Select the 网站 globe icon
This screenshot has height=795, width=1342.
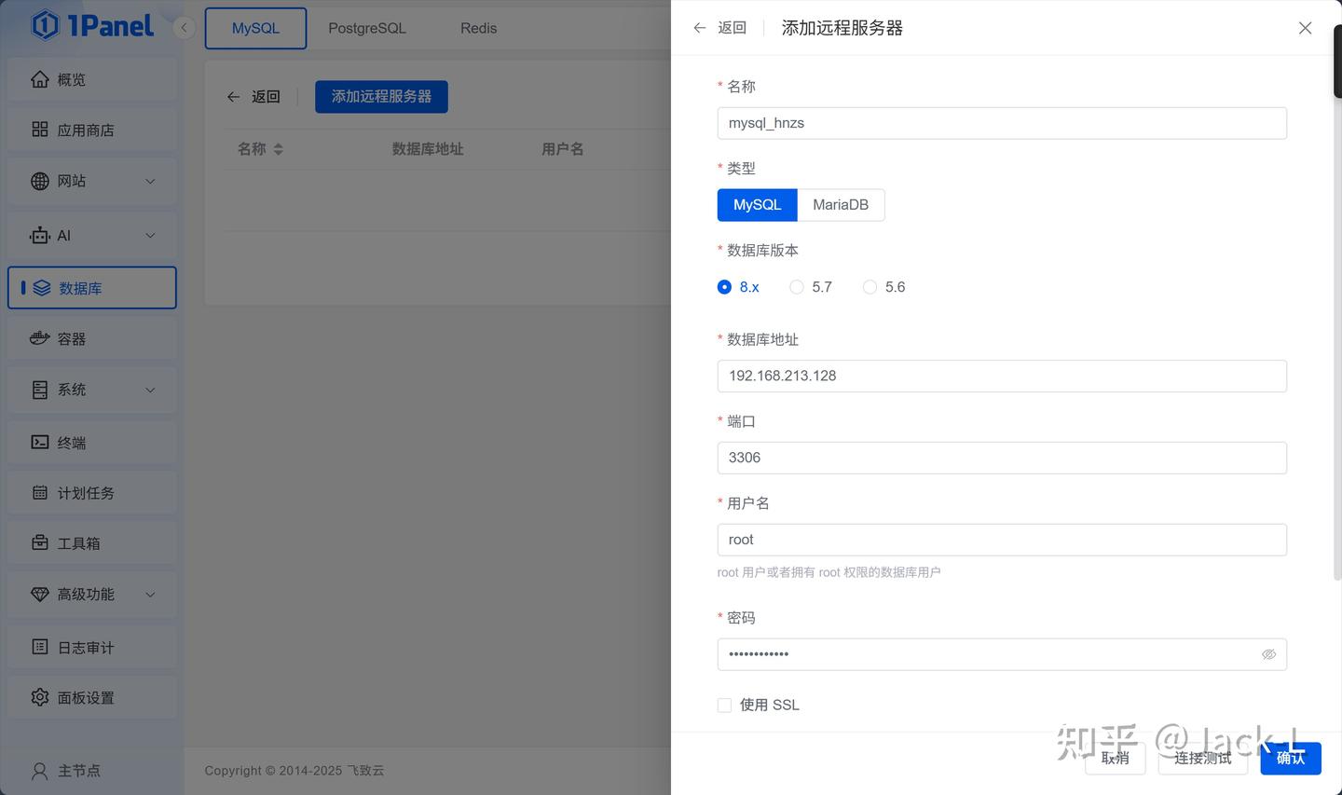[x=40, y=181]
